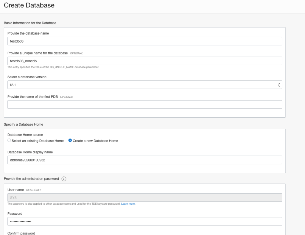The image size is (305, 235).
Task: Click the DB_UNIQUE_NAME hint text
Action: [x=53, y=67]
